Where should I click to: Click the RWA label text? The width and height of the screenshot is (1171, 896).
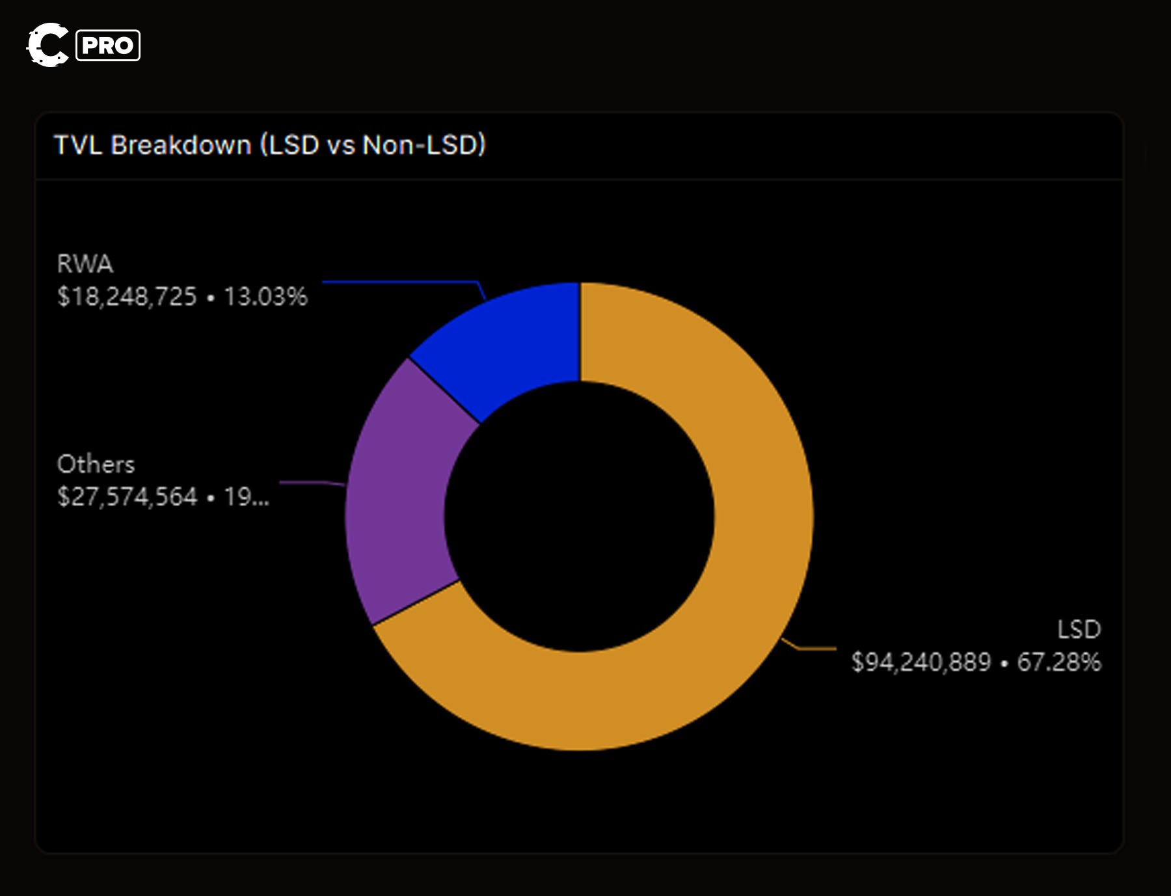(x=83, y=265)
